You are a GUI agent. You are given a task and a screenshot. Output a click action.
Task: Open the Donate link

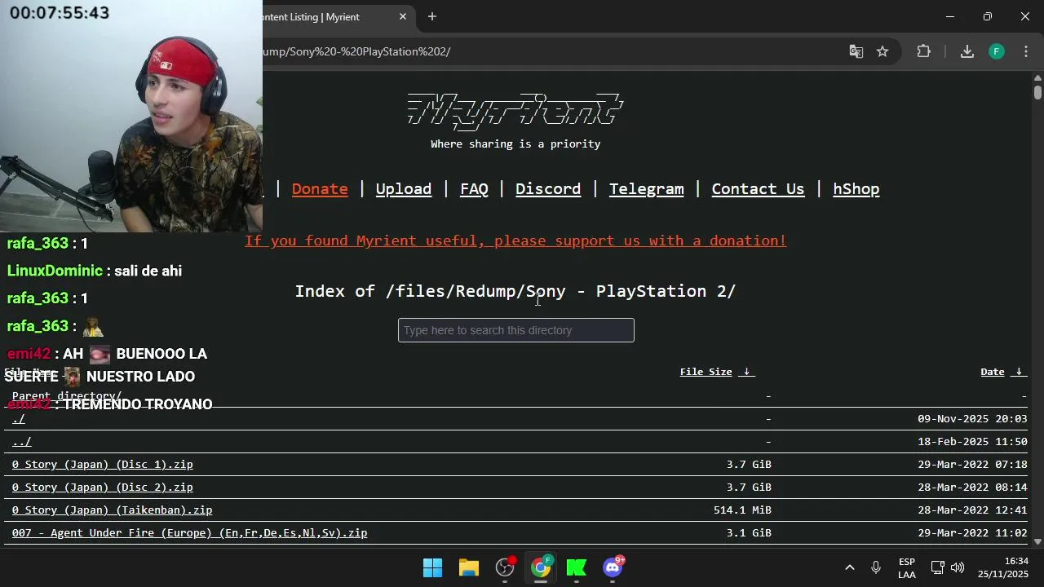click(320, 189)
